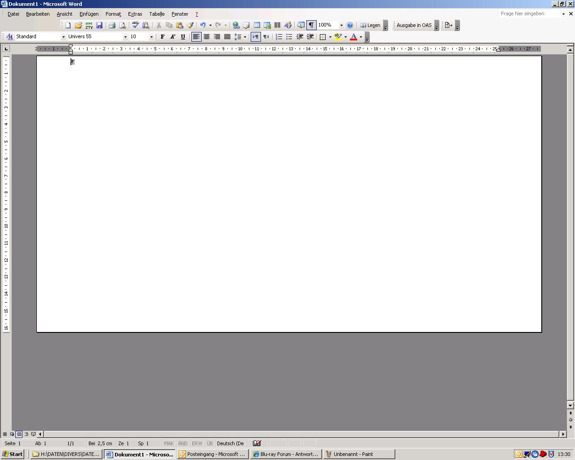Start a bulleted list

click(289, 37)
